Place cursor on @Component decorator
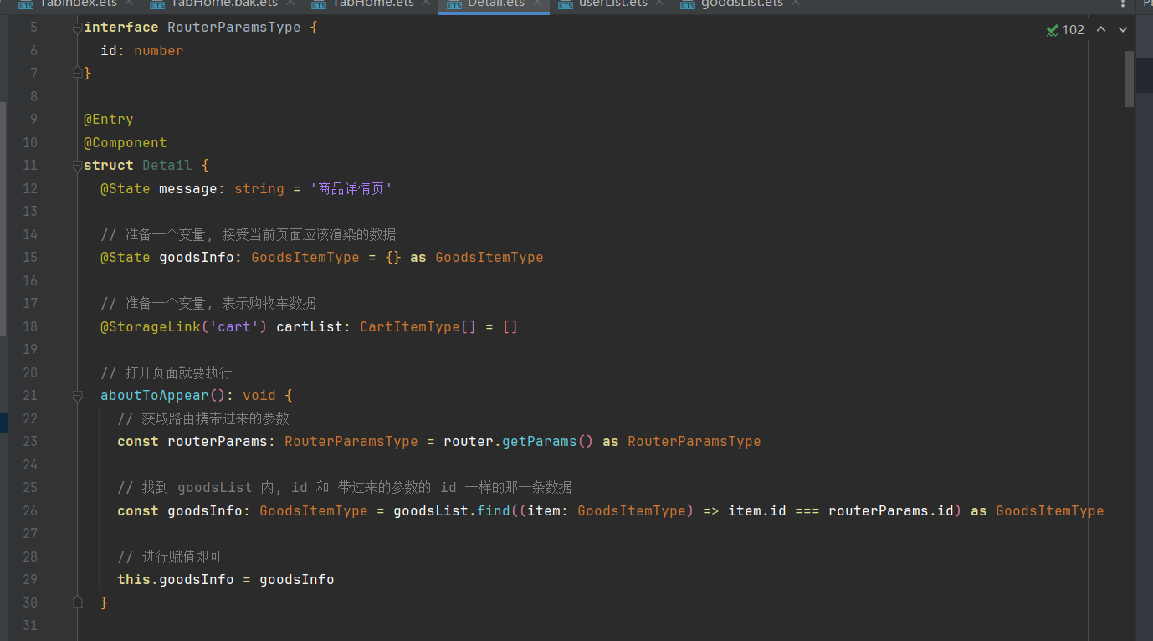Screen dimensions: 1153x641 tap(126, 142)
